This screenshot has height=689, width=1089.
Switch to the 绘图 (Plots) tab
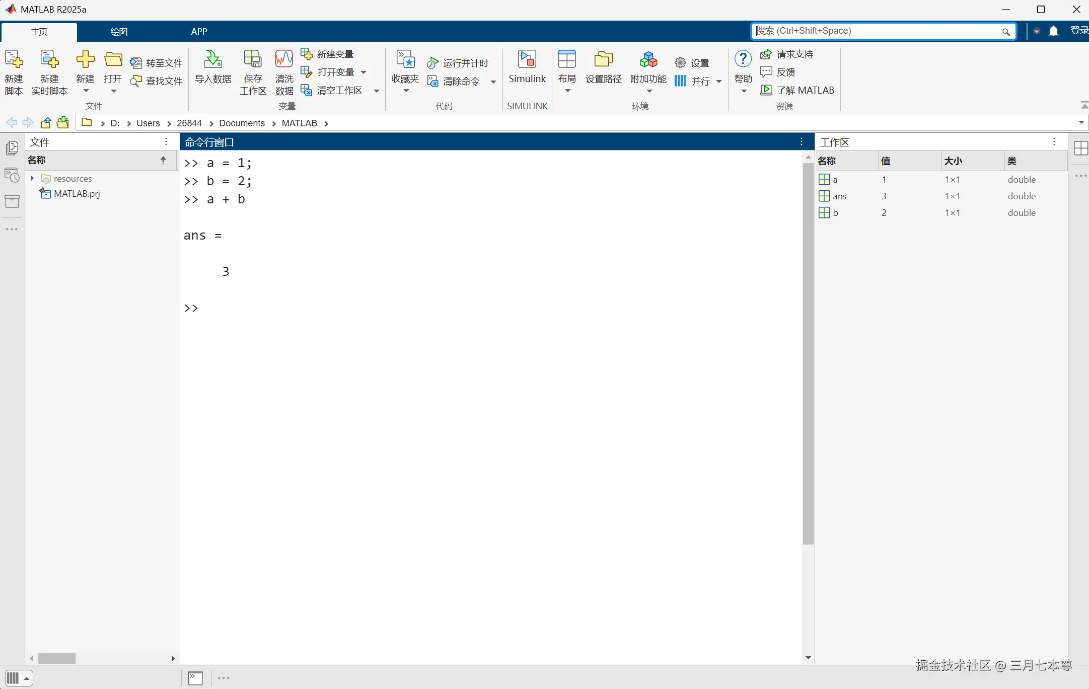tap(119, 32)
